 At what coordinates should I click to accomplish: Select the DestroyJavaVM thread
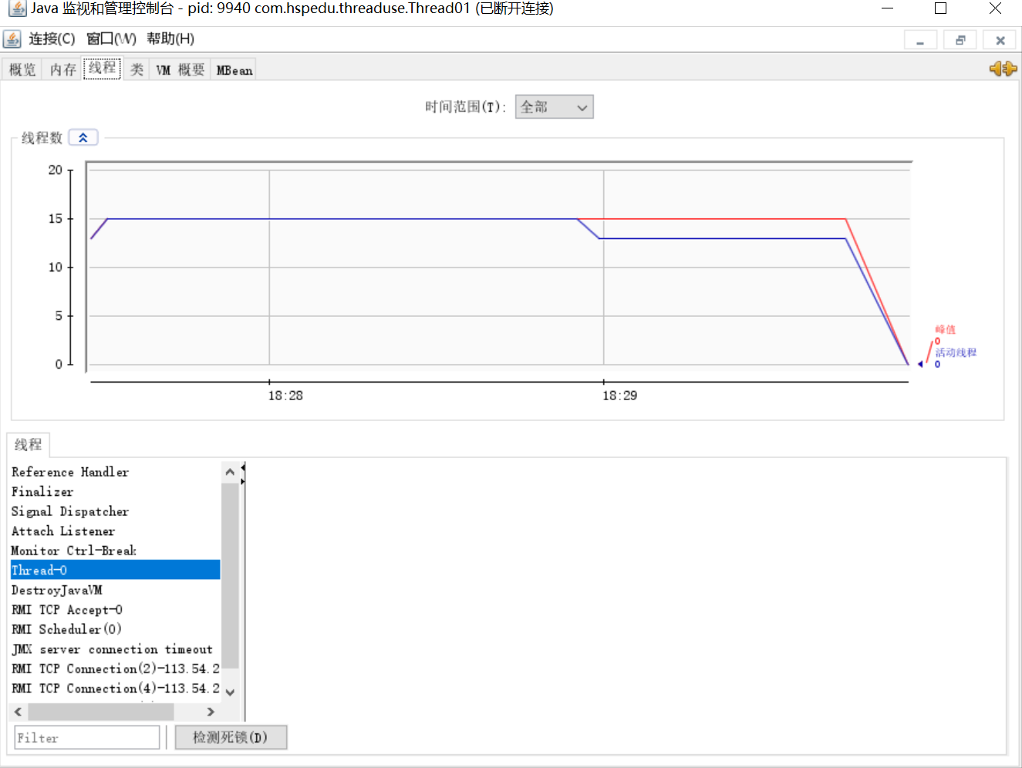tap(57, 590)
